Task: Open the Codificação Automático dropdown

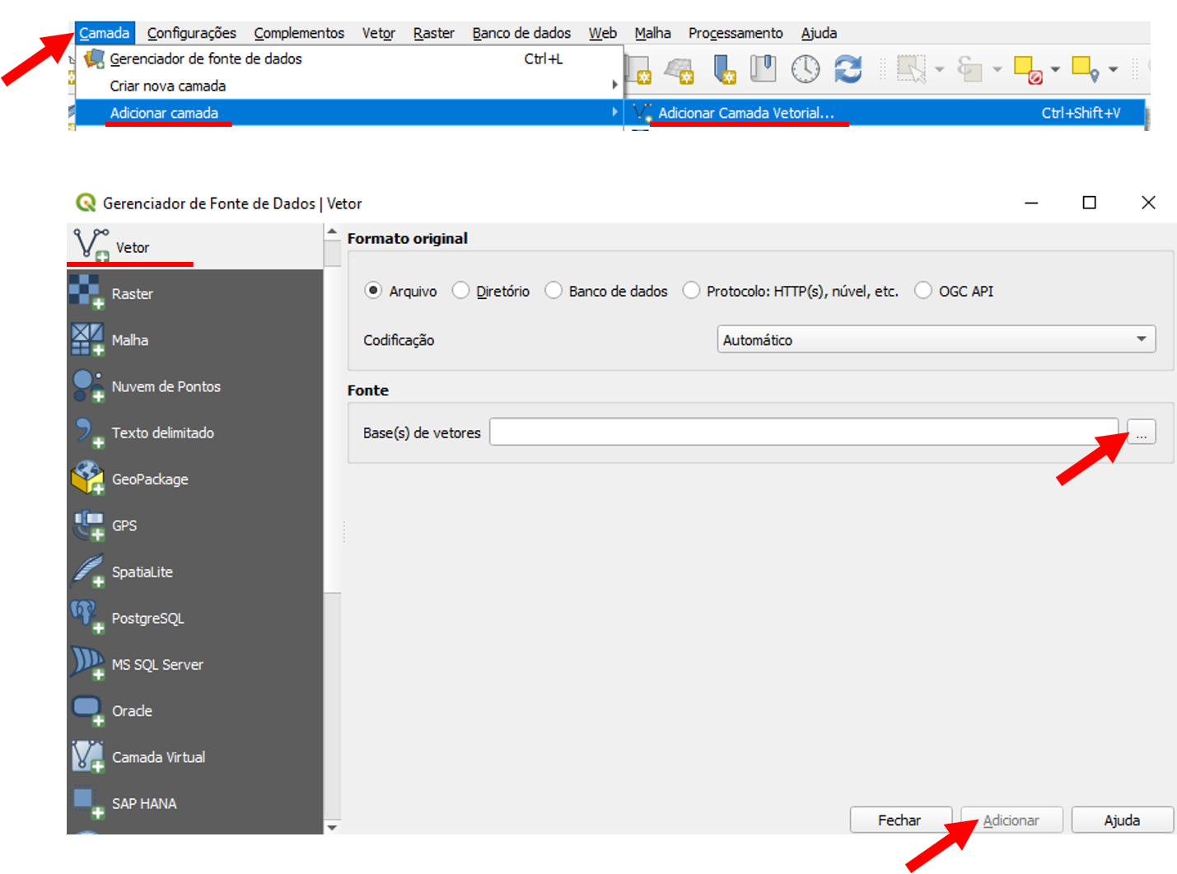Action: (936, 339)
